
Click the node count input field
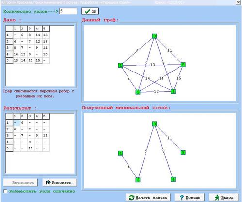pyautogui.click(x=68, y=11)
